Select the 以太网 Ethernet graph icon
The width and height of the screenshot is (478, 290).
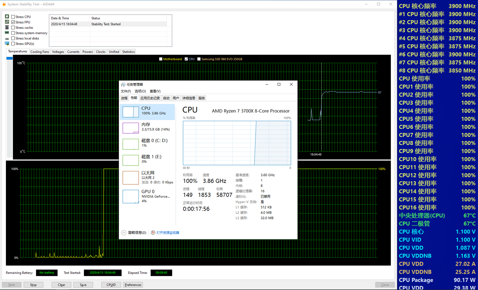pyautogui.click(x=131, y=178)
